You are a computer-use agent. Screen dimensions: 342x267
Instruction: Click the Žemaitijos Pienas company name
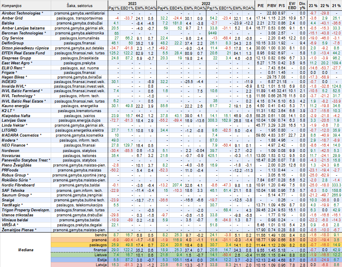(x=17, y=230)
